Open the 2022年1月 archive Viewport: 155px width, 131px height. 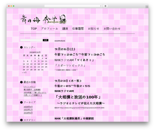tap(28, 110)
